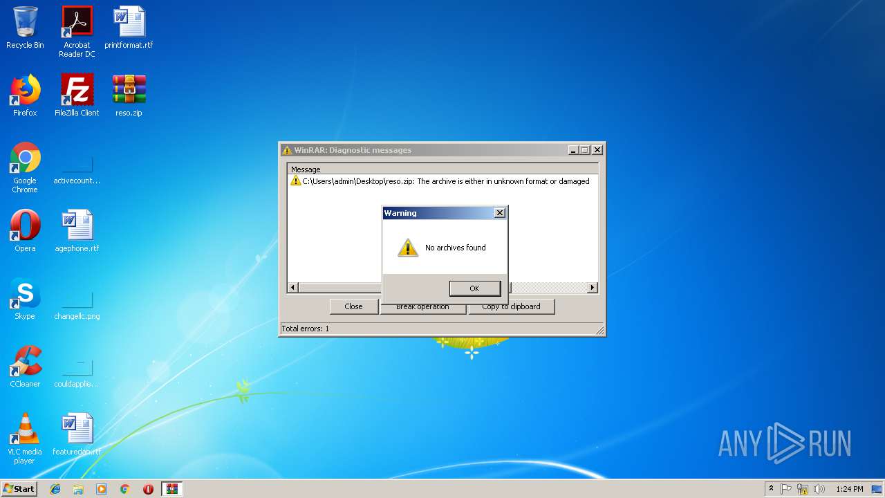885x498 pixels.
Task: Show hidden tray icons arrow
Action: point(771,489)
